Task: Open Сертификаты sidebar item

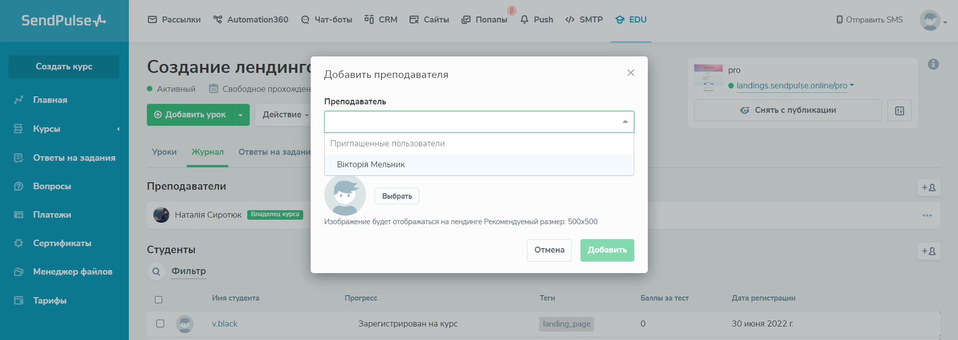Action: [x=62, y=243]
